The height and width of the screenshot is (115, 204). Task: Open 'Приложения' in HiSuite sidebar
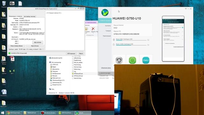107,36
